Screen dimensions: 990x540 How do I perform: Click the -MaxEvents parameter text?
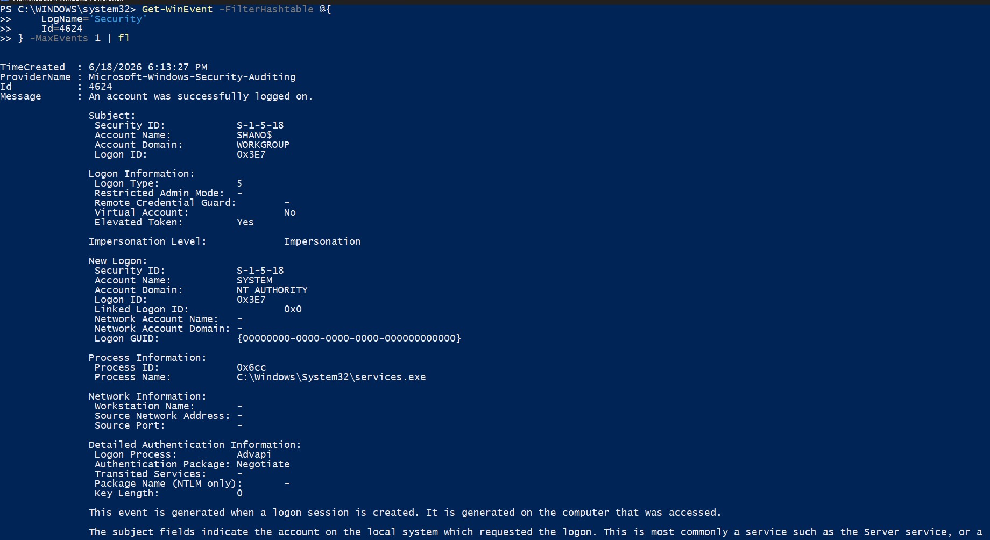(59, 38)
